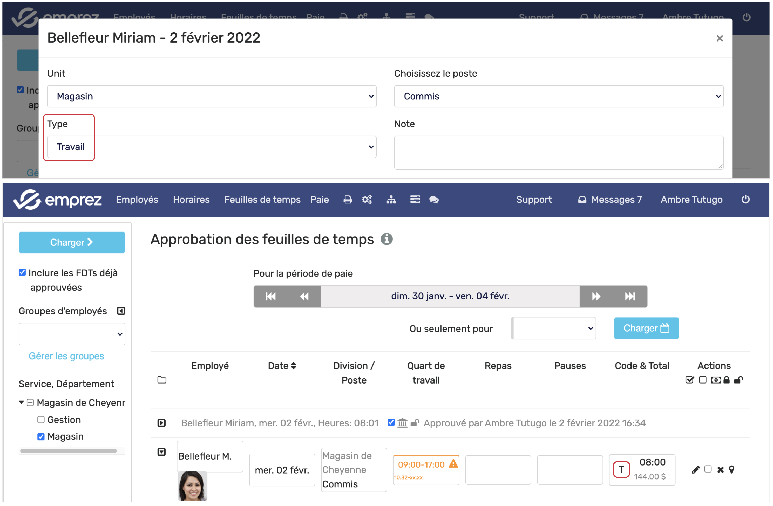773x506 pixels.
Task: Click the info icon beside page title
Action: pyautogui.click(x=386, y=239)
